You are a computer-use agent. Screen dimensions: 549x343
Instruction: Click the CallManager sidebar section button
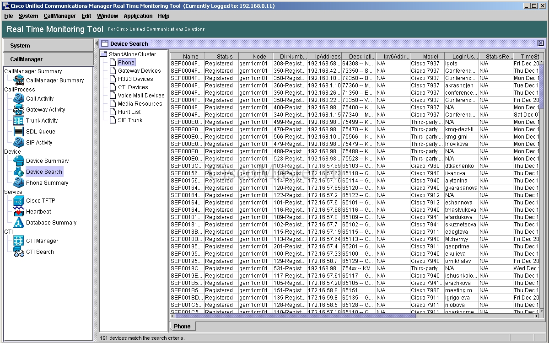pos(48,59)
